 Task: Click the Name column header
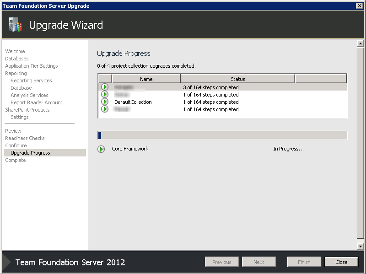[x=146, y=79]
